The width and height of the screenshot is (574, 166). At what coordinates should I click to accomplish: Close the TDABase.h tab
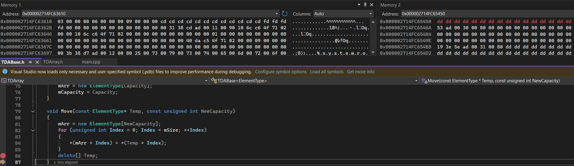pos(37,62)
